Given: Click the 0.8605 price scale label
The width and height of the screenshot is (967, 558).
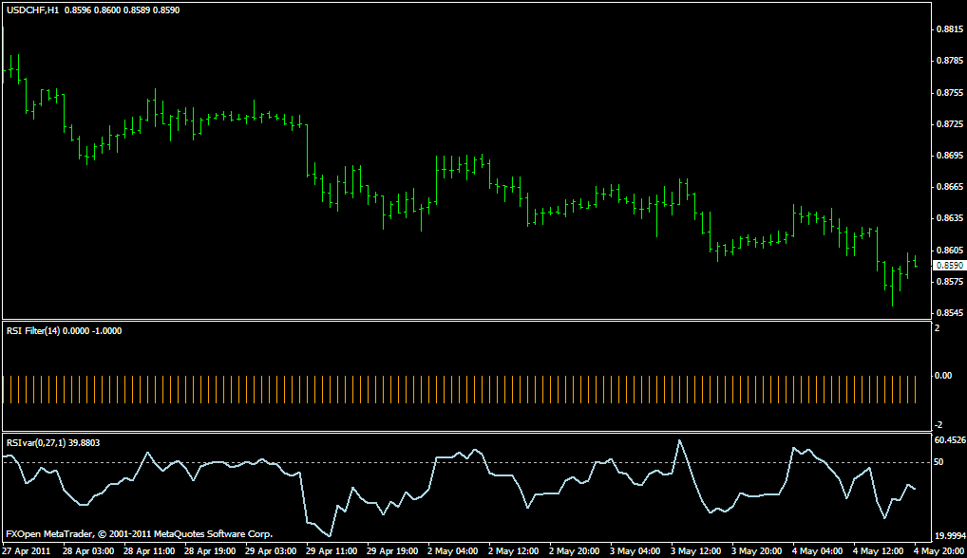Looking at the screenshot, I should tap(950, 250).
